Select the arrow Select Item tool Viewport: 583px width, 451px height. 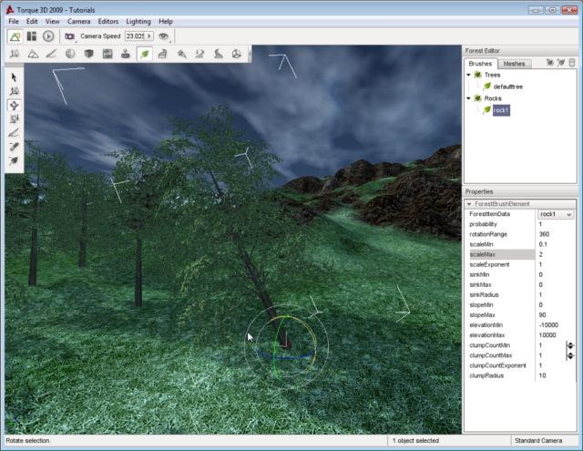[15, 77]
